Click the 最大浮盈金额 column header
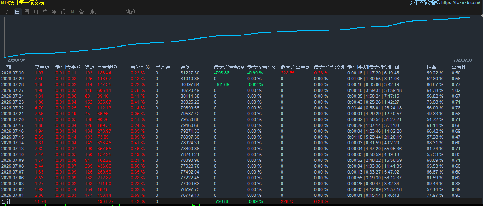483x206 pixels. (x=295, y=67)
